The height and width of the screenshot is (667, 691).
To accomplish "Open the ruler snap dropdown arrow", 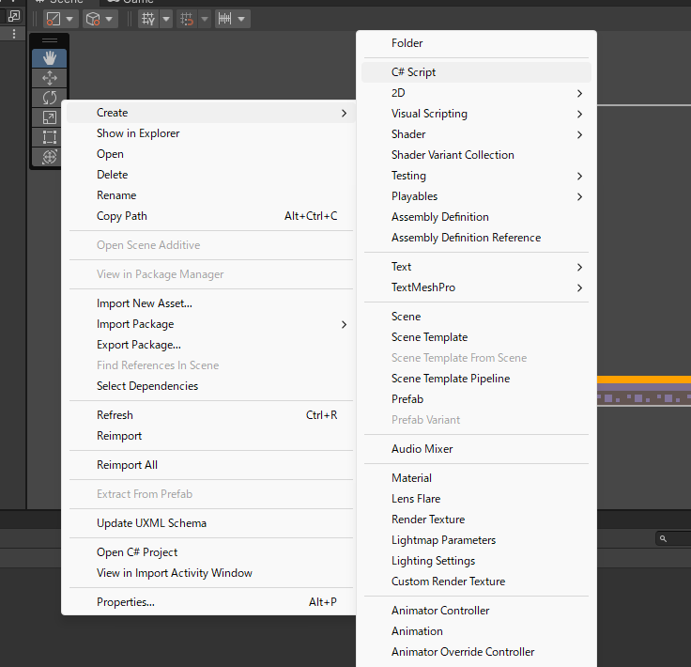I will click(241, 19).
